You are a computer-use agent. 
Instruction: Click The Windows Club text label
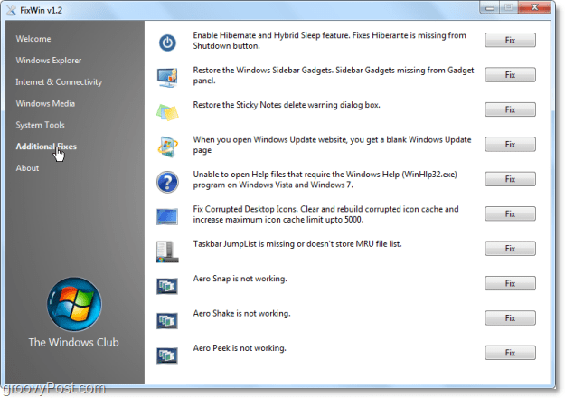click(x=73, y=342)
